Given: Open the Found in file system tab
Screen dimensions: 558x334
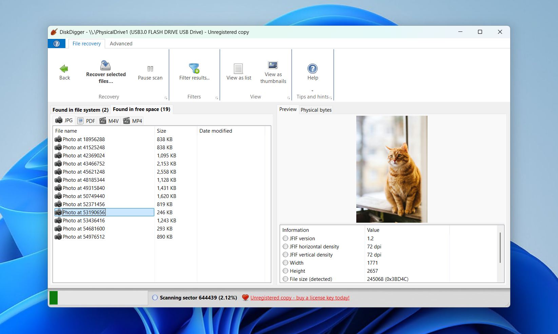Looking at the screenshot, I should tap(80, 109).
